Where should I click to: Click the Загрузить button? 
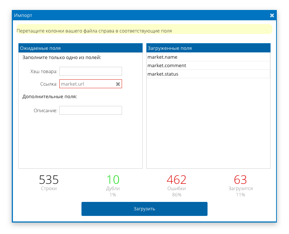point(144,209)
